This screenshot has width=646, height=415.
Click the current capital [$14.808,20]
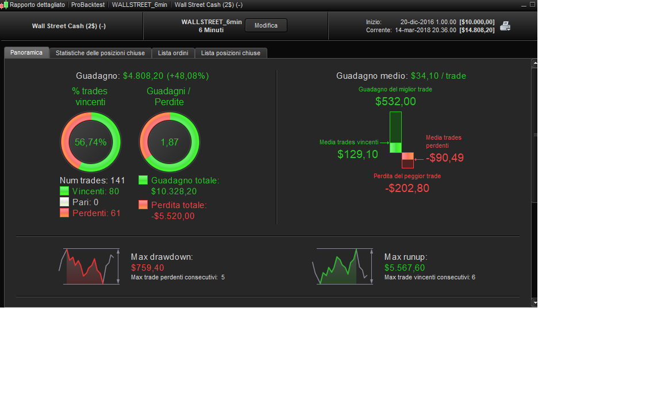point(477,30)
